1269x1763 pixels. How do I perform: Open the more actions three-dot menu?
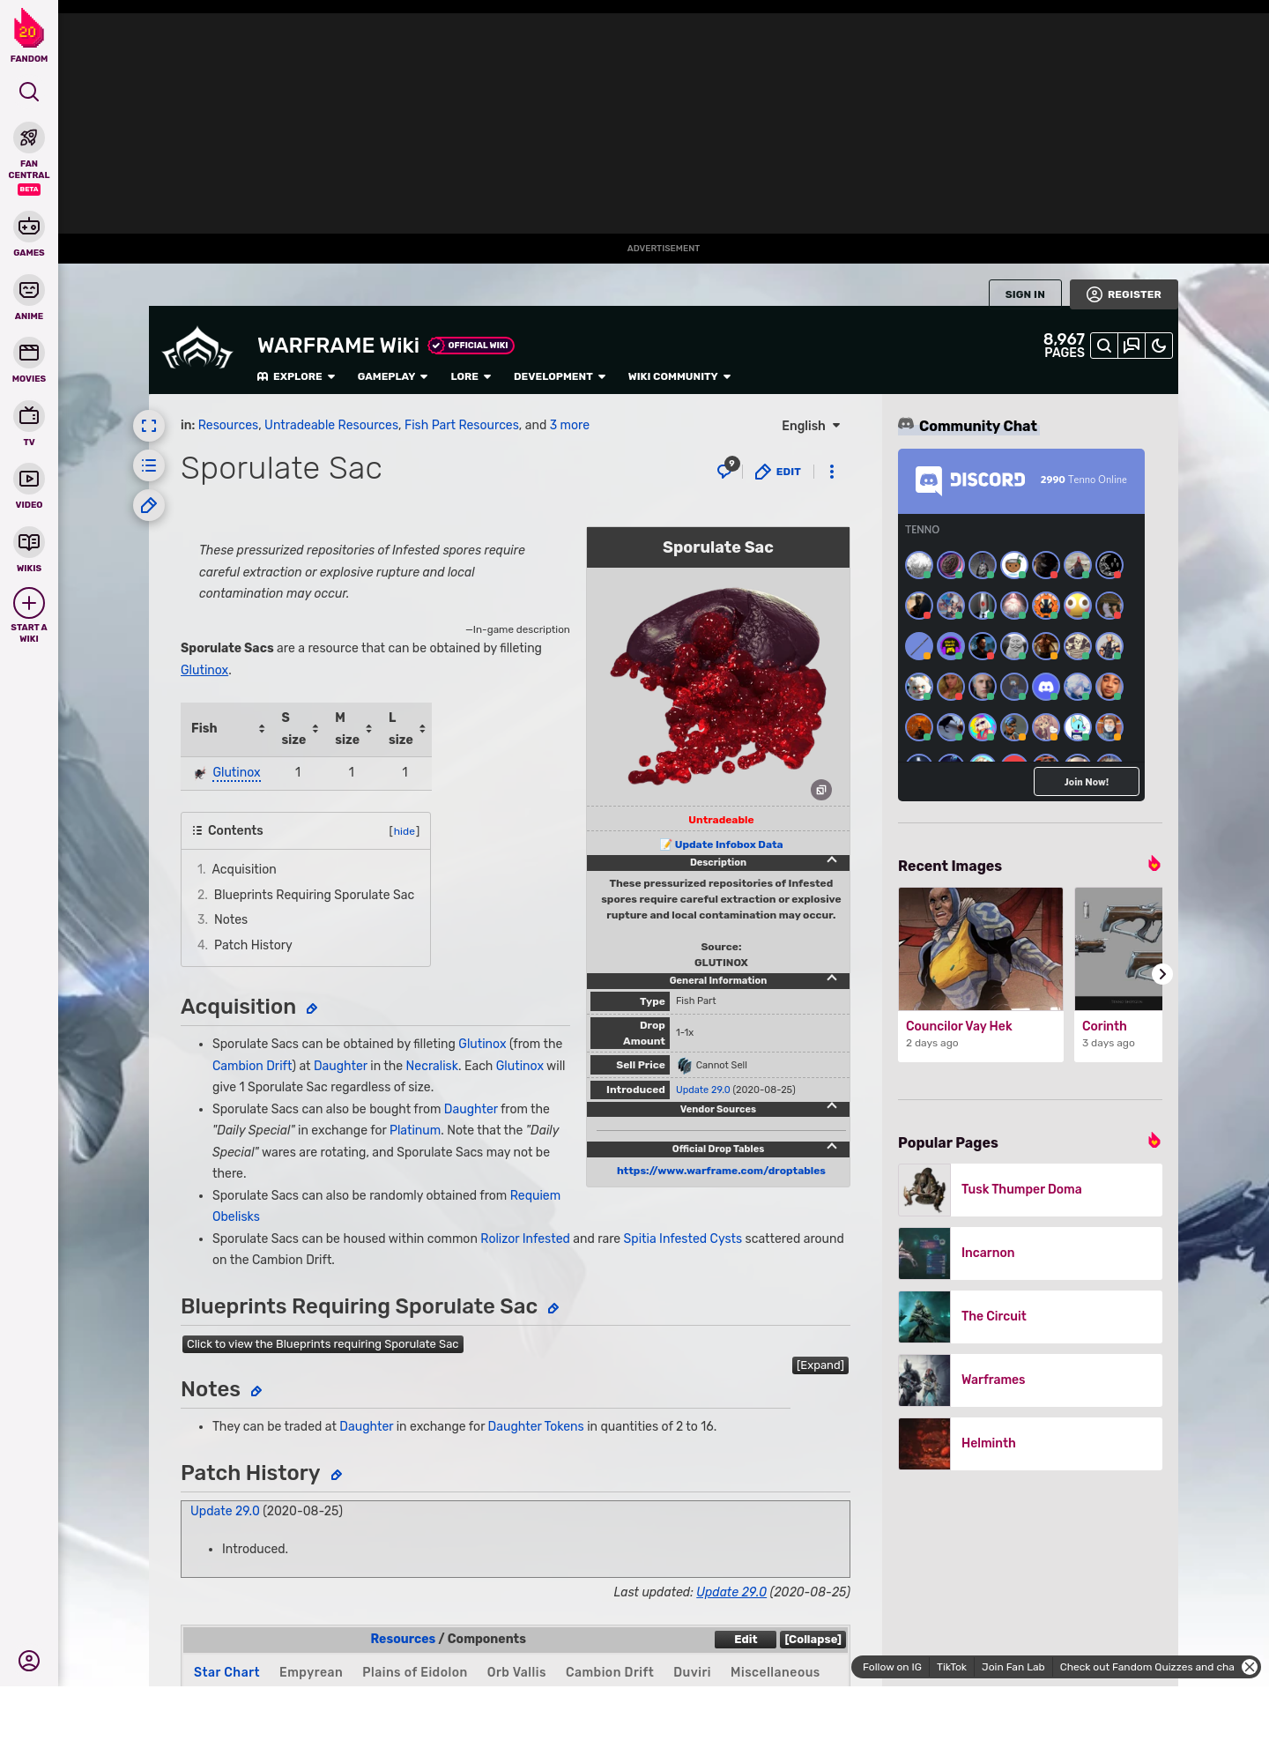pos(832,472)
